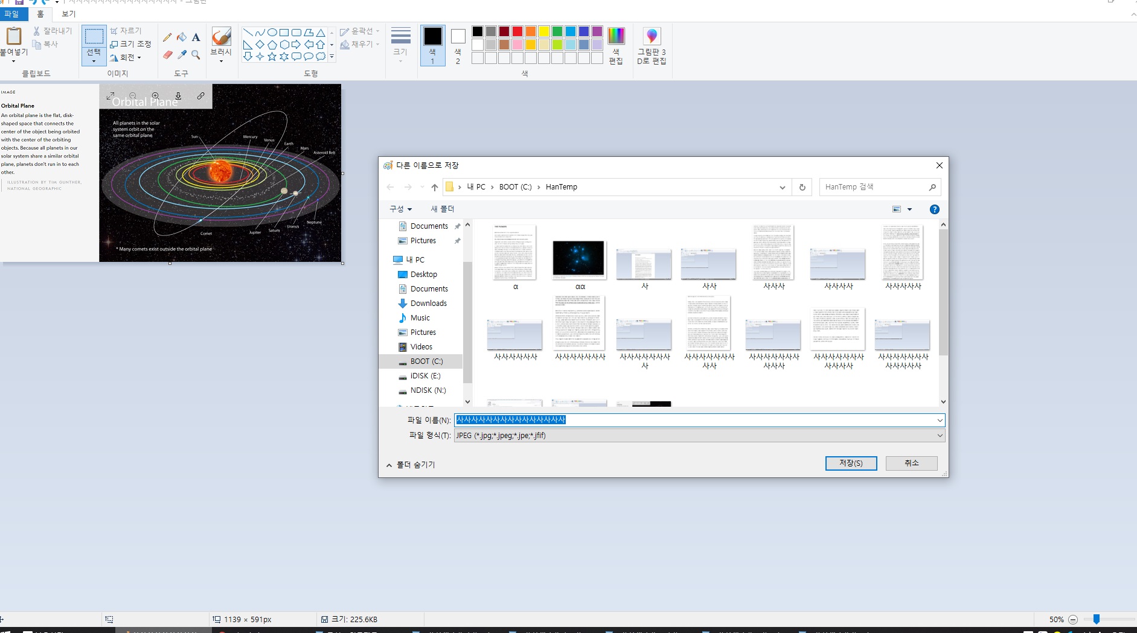Click the Cancel (취소) button

[911, 463]
